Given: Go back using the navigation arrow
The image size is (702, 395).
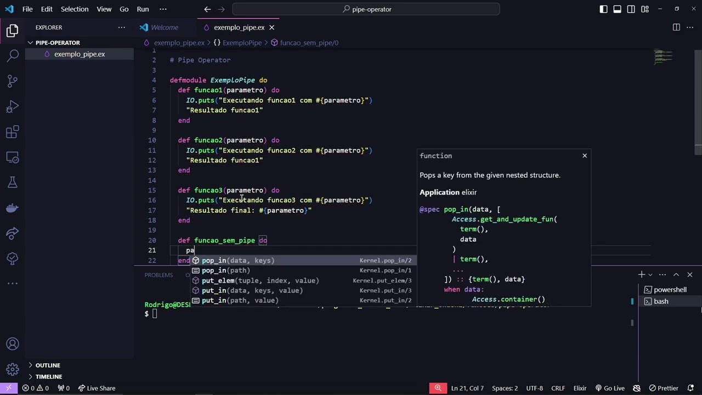Looking at the screenshot, I should 207,9.
